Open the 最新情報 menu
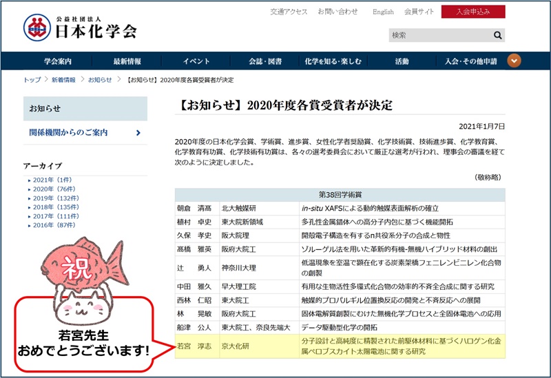The image size is (551, 378). coord(127,61)
